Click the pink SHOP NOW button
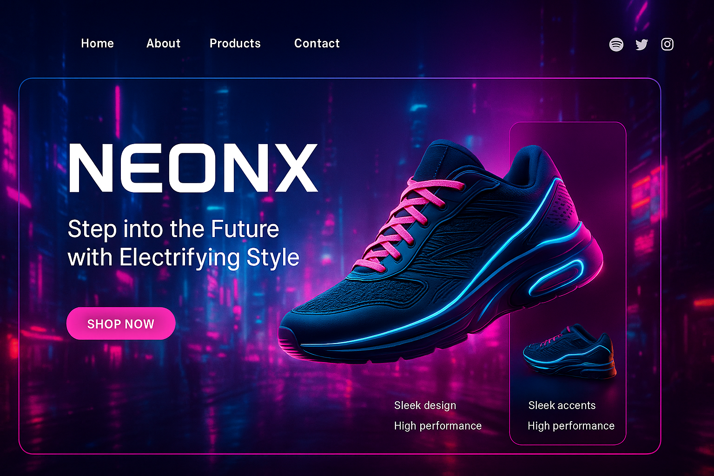Image resolution: width=714 pixels, height=476 pixels. 121,324
